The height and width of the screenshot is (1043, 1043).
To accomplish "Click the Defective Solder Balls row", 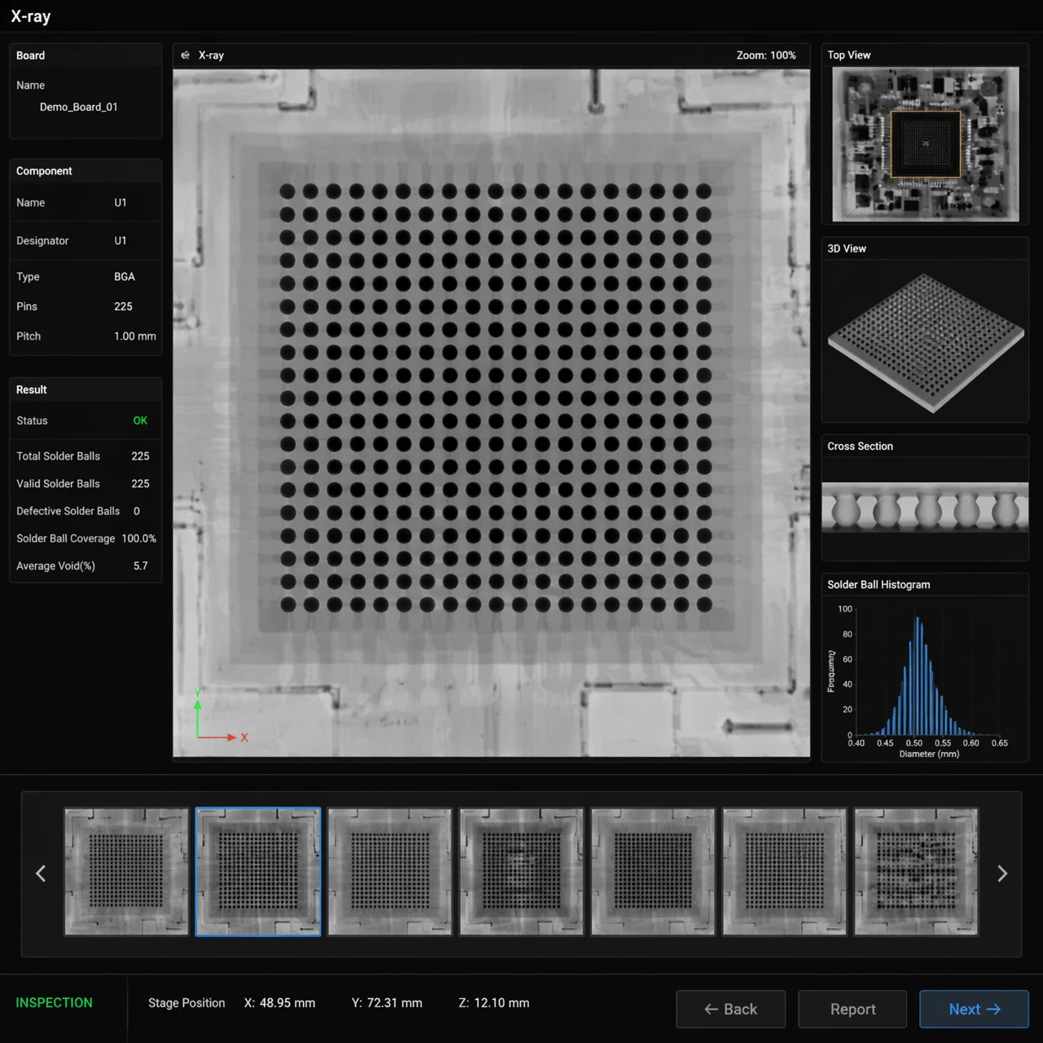I will pyautogui.click(x=86, y=511).
